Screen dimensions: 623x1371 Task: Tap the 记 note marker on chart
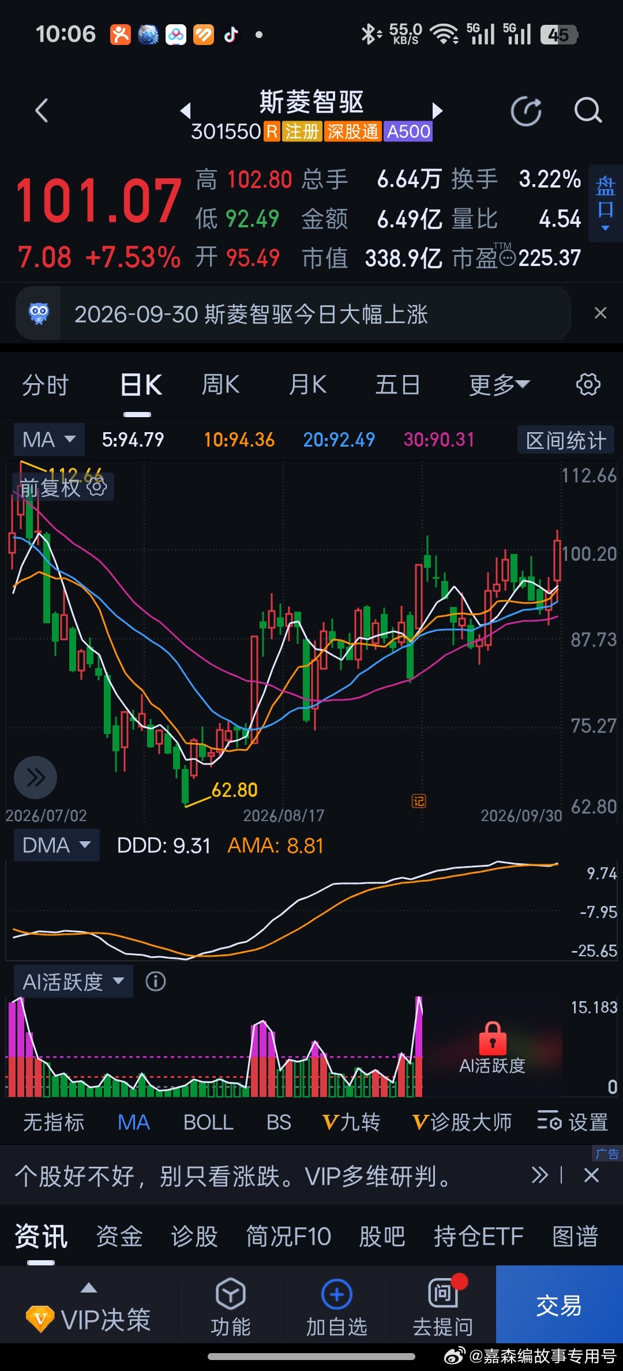pos(419,801)
